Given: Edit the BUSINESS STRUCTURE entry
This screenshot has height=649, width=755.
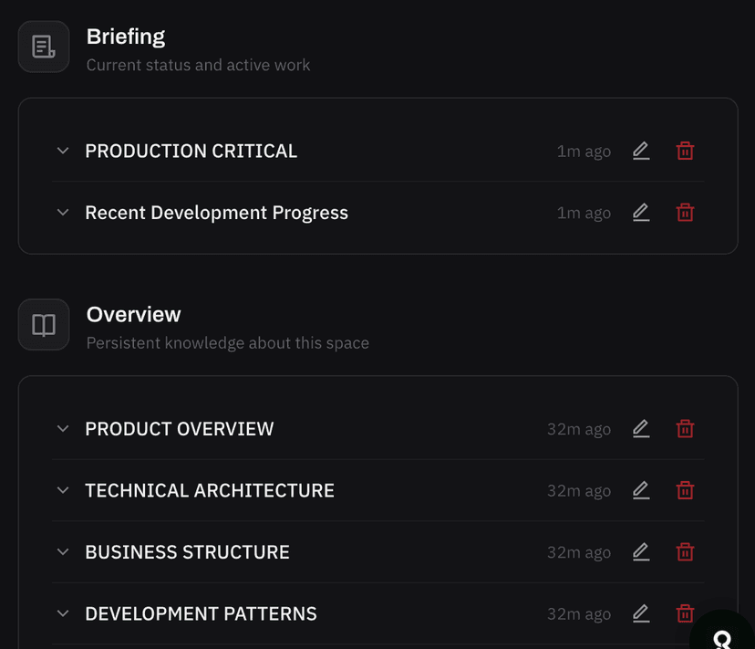Looking at the screenshot, I should click(641, 552).
